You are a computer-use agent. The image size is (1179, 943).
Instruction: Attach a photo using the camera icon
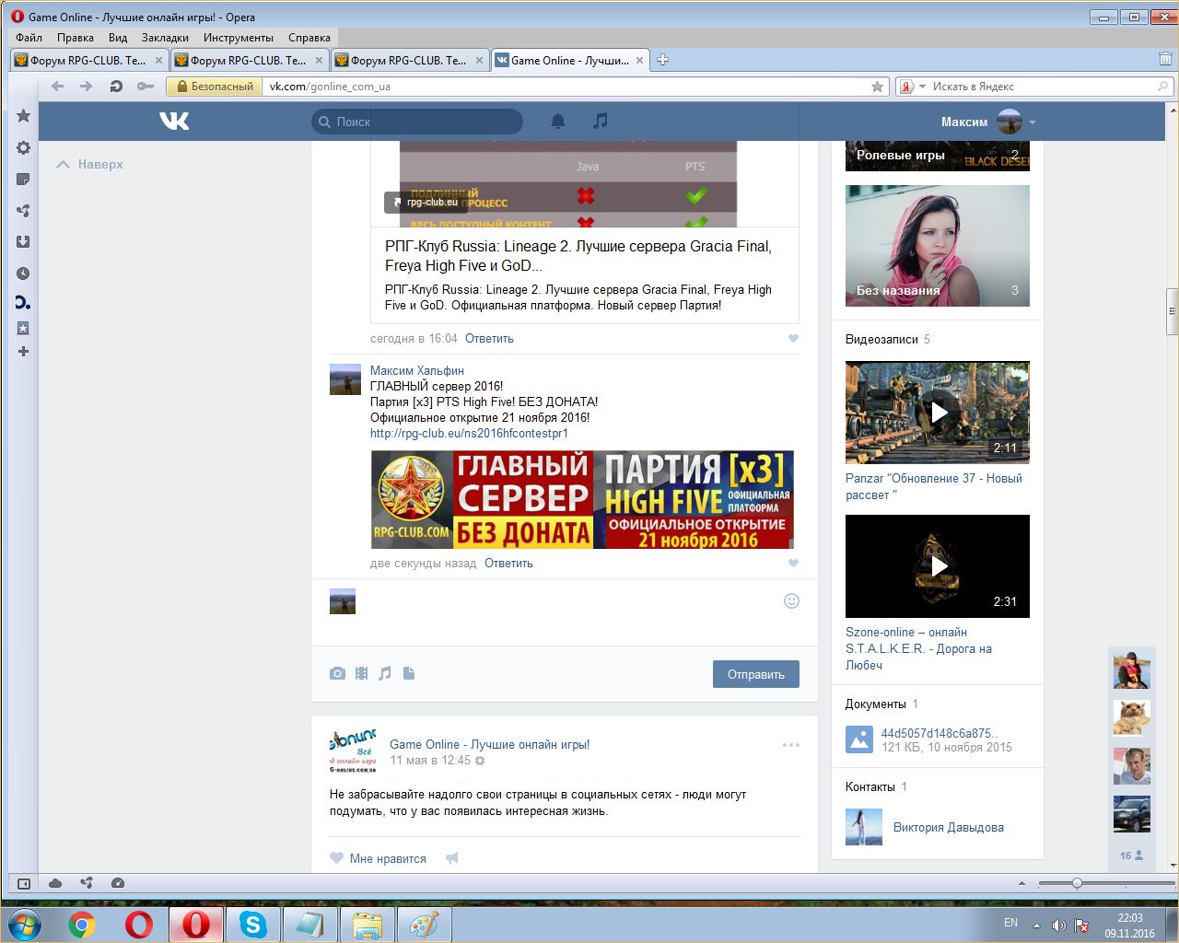[x=337, y=673]
